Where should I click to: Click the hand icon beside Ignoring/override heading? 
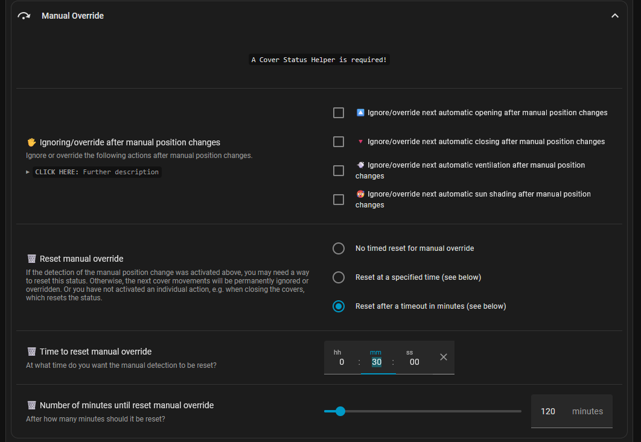coord(32,142)
